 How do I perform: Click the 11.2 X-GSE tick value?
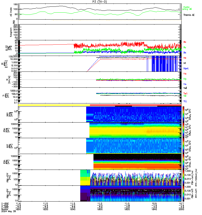[x=100, y=203]
